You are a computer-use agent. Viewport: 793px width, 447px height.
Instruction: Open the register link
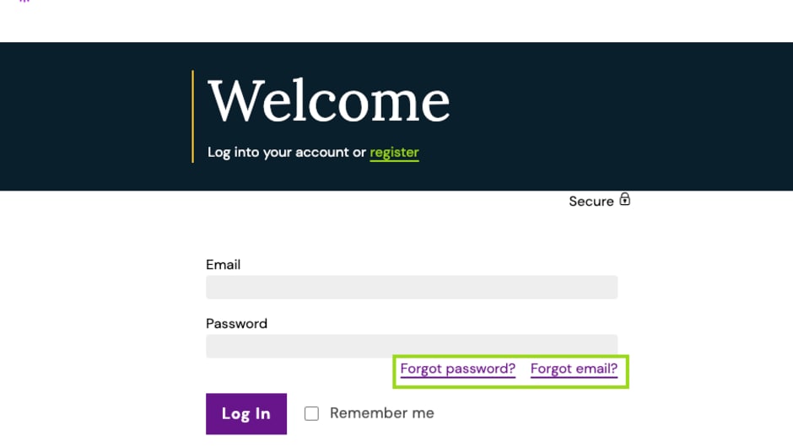pyautogui.click(x=394, y=153)
